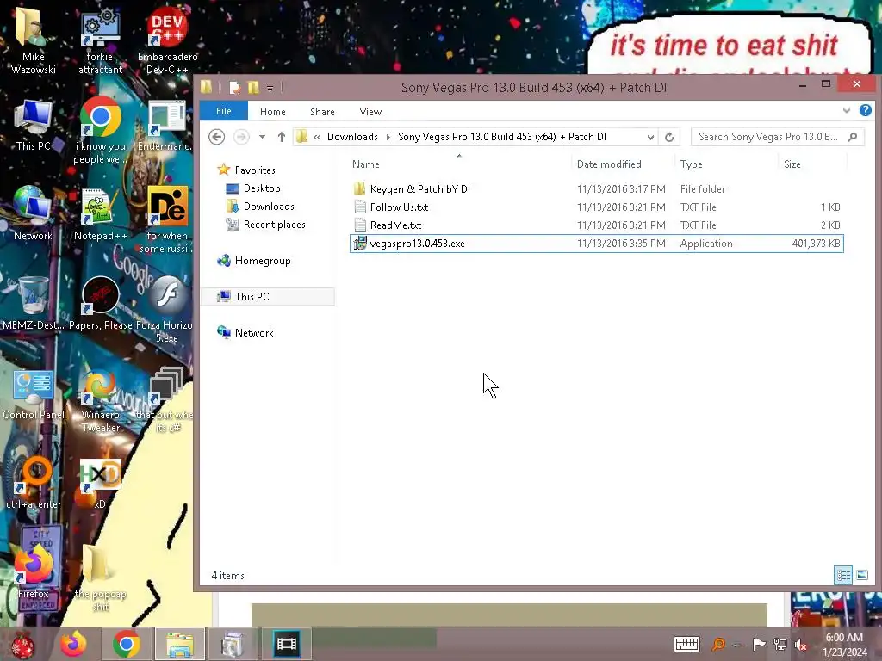The image size is (882, 661).
Task: Launch the HxD shortcut labeled xD
Action: [100, 482]
